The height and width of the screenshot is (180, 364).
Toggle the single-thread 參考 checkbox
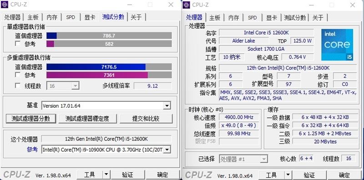pyautogui.click(x=18, y=44)
